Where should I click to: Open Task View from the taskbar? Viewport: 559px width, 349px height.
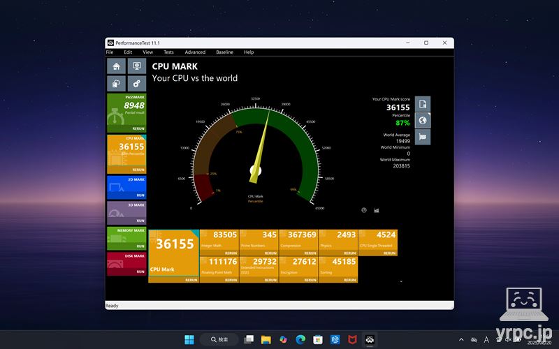(249, 339)
